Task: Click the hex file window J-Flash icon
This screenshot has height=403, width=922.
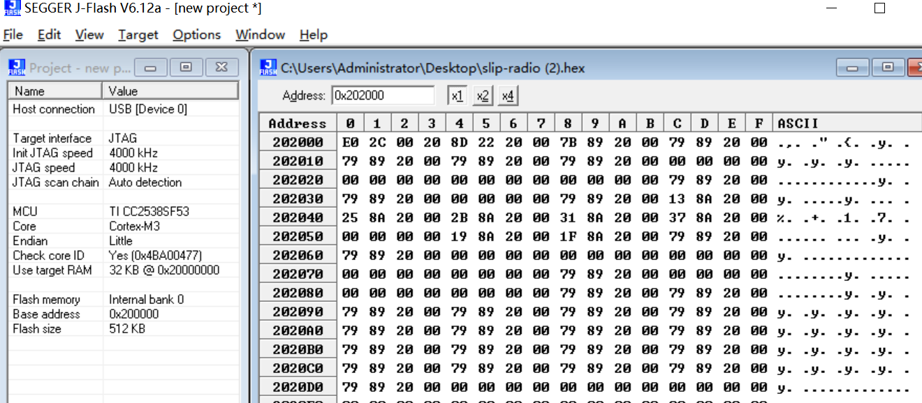Action: pos(268,68)
